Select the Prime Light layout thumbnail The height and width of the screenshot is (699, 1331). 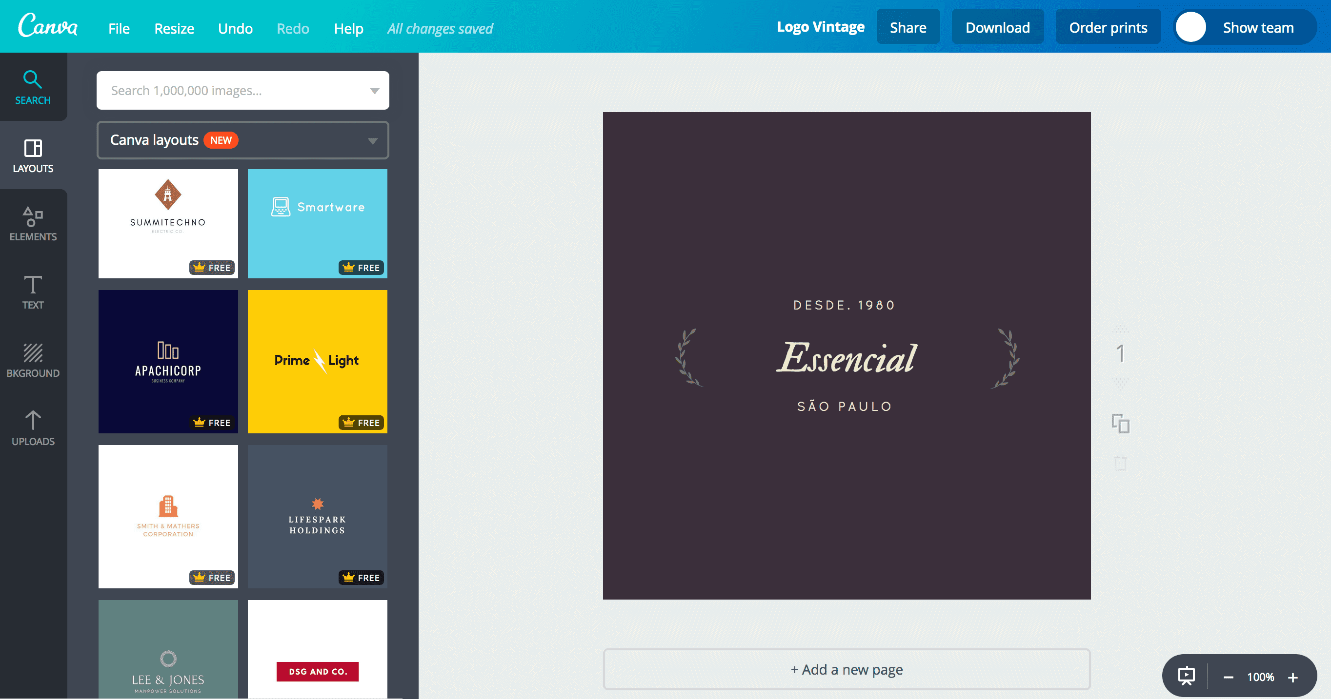317,361
